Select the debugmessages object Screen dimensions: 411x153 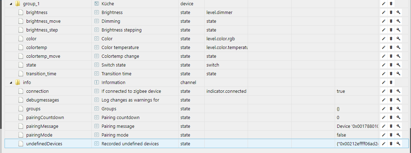click(x=42, y=100)
